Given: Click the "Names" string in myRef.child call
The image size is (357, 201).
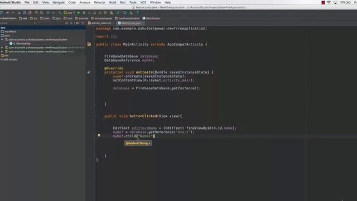Looking at the screenshot, I should pyautogui.click(x=145, y=136).
